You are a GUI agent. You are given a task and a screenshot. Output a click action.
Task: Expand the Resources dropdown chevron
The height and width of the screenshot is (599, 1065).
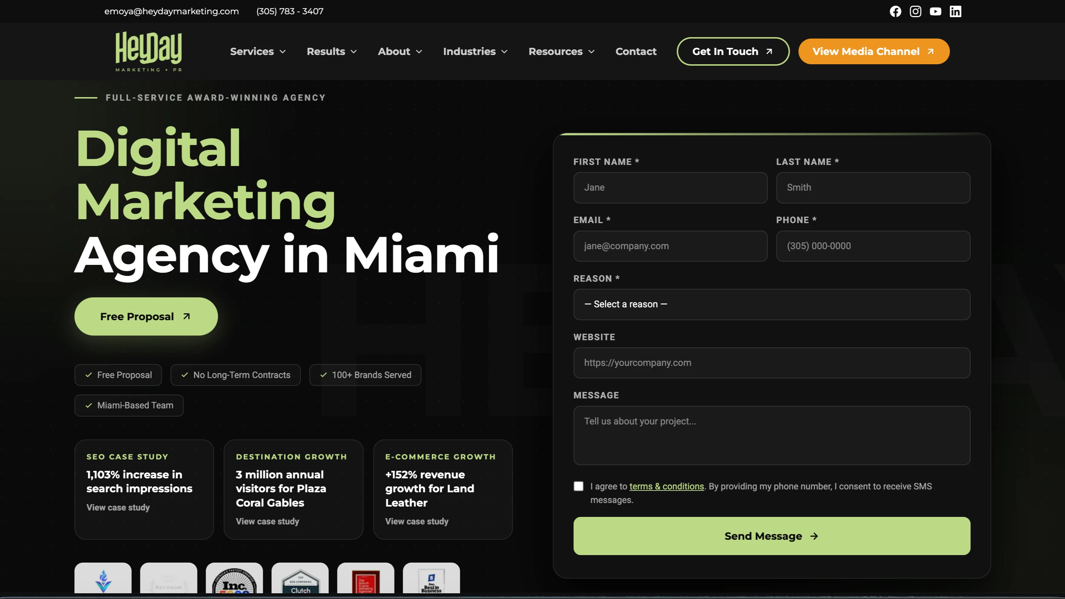pos(591,52)
